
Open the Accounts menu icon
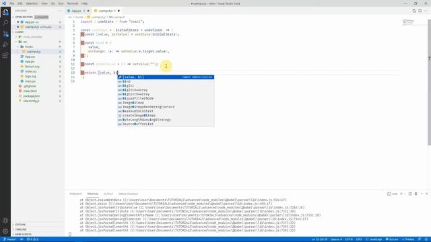5,220
